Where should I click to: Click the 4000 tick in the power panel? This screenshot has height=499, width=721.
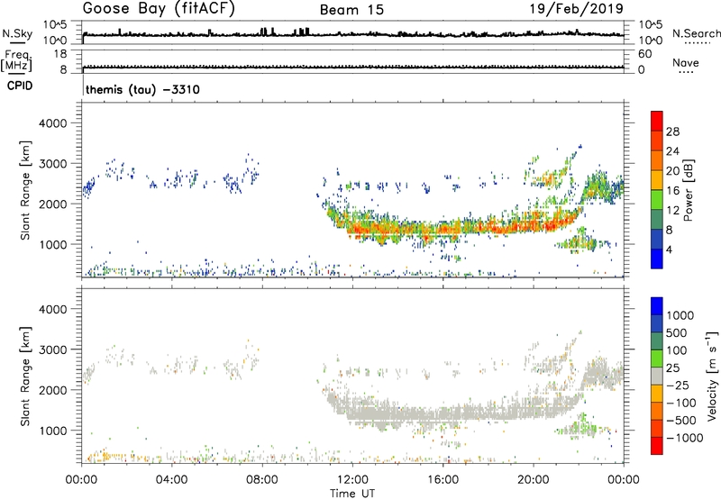pyautogui.click(x=52, y=123)
